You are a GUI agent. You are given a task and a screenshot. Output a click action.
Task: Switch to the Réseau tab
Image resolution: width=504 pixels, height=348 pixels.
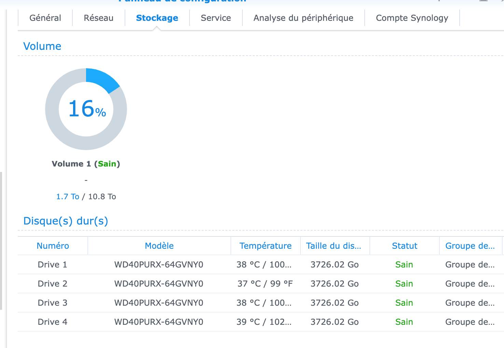pos(98,18)
